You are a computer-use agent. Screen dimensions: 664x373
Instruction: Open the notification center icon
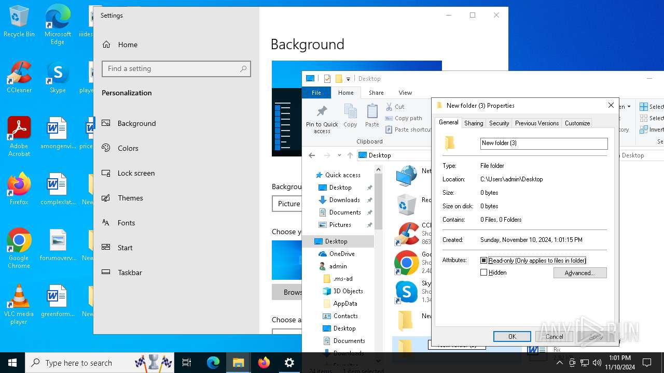pyautogui.click(x=647, y=363)
